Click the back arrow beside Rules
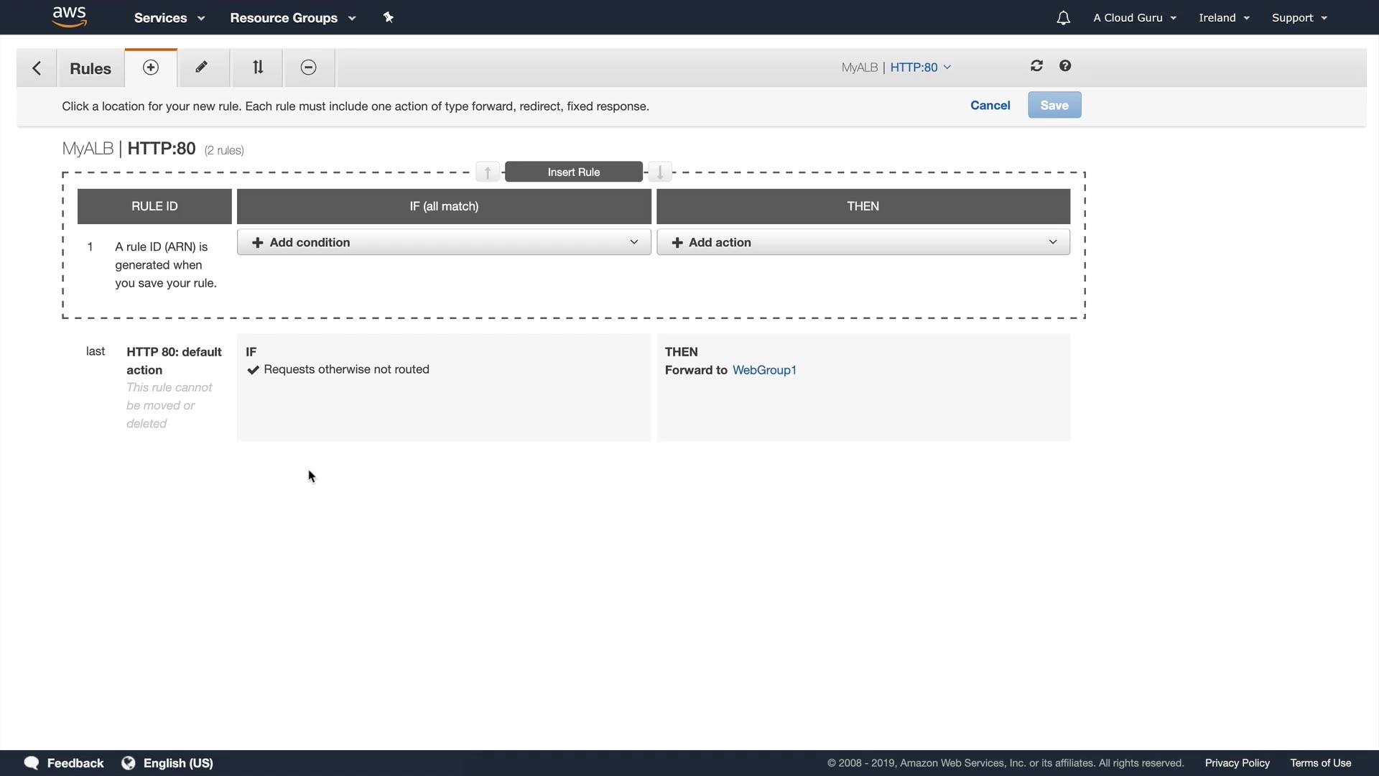 tap(37, 68)
